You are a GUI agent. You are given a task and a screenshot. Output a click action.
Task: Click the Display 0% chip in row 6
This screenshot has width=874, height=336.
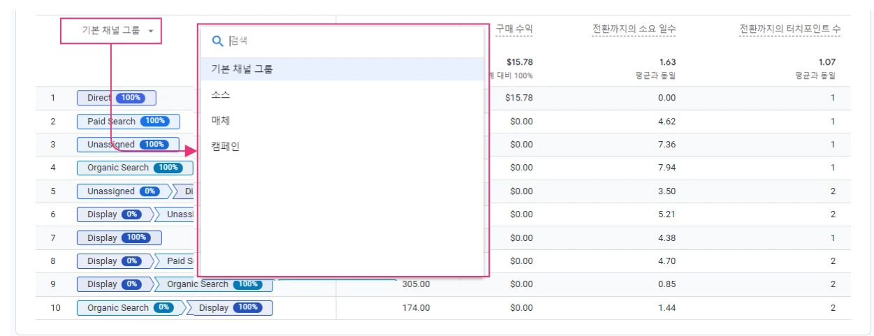pos(114,214)
